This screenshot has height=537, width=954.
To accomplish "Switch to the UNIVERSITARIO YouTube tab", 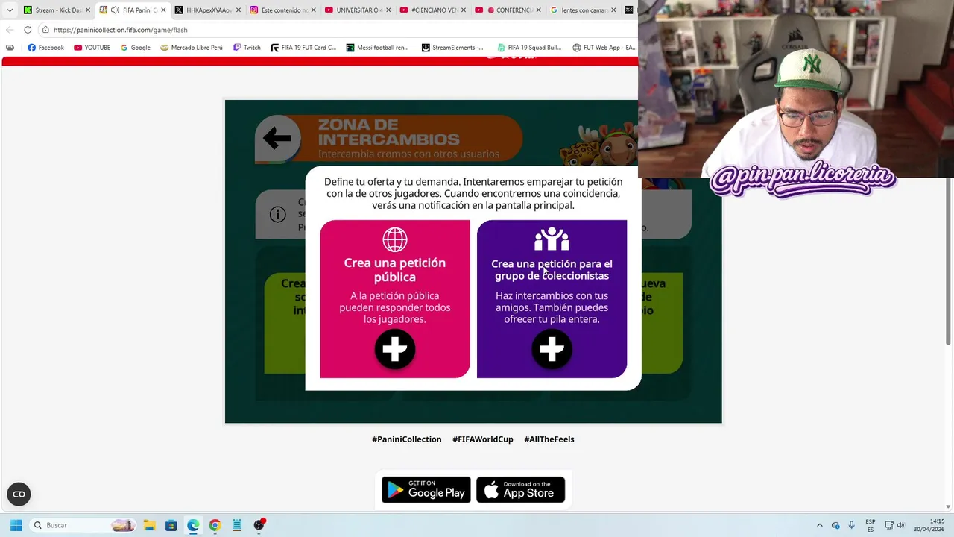I will pos(358,10).
